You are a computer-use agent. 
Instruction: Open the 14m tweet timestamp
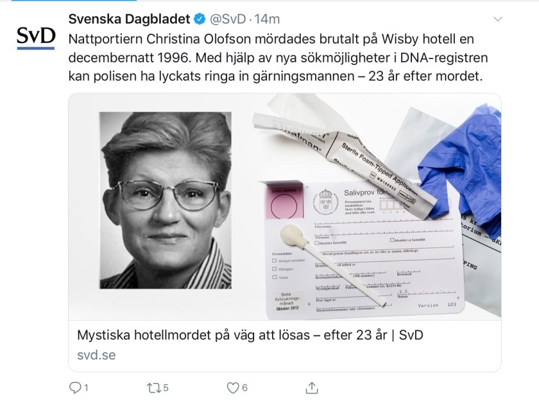click(x=267, y=19)
